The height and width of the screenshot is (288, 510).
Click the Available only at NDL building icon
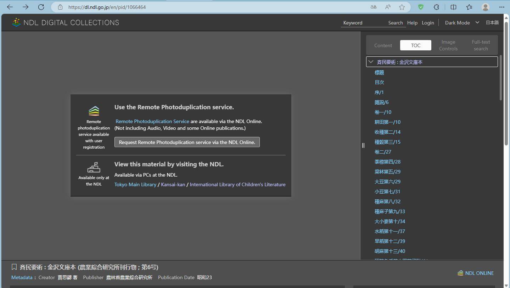pyautogui.click(x=94, y=167)
